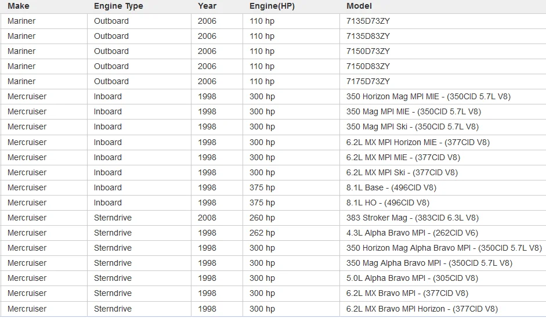Select the 7150D73ZY model cell
Image resolution: width=546 pixels, height=318 pixels.
click(368, 51)
